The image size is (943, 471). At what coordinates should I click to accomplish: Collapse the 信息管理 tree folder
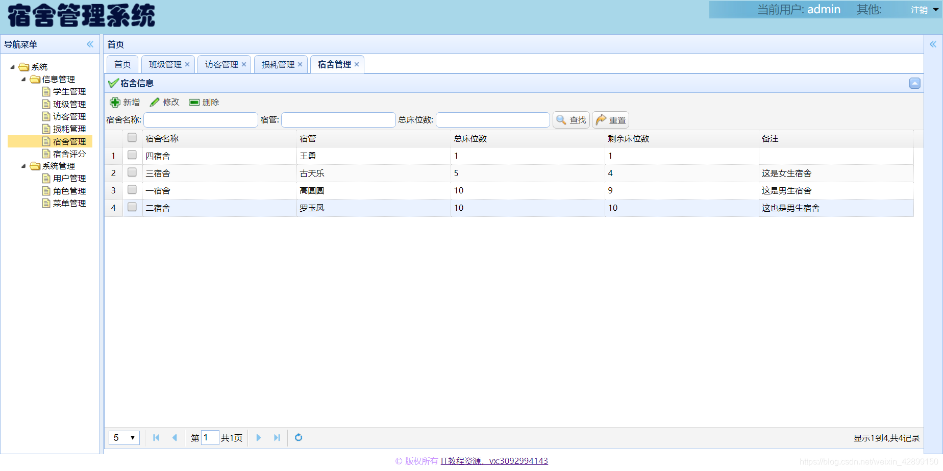tap(23, 79)
